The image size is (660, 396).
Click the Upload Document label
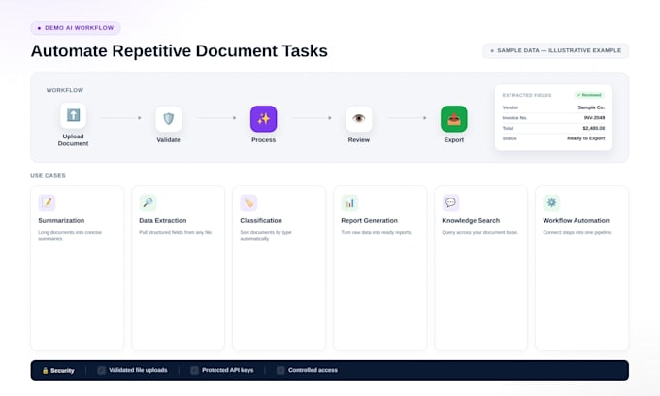coord(73,139)
